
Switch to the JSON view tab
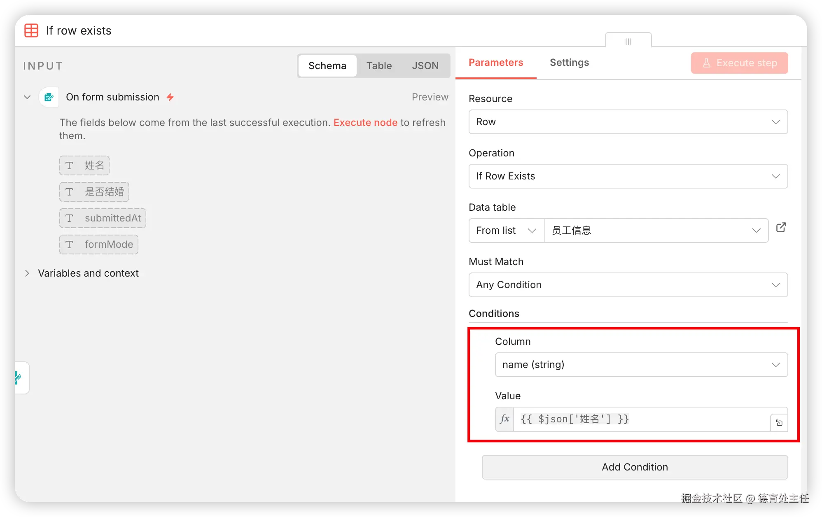pos(425,66)
